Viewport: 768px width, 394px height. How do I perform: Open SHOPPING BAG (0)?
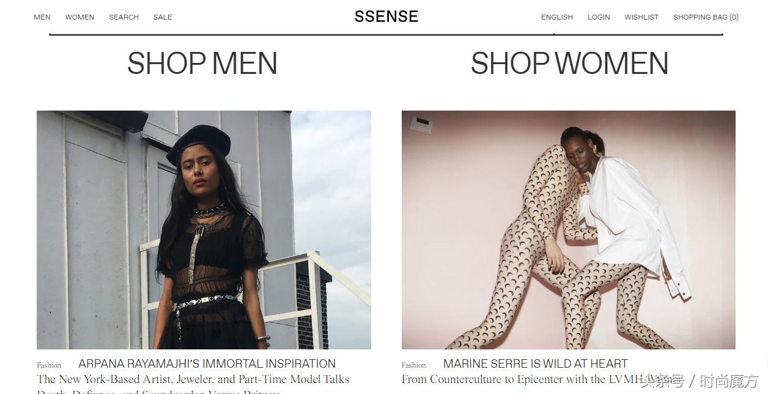coord(706,17)
